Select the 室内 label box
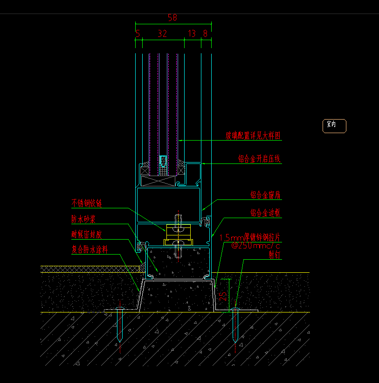 click(334, 126)
